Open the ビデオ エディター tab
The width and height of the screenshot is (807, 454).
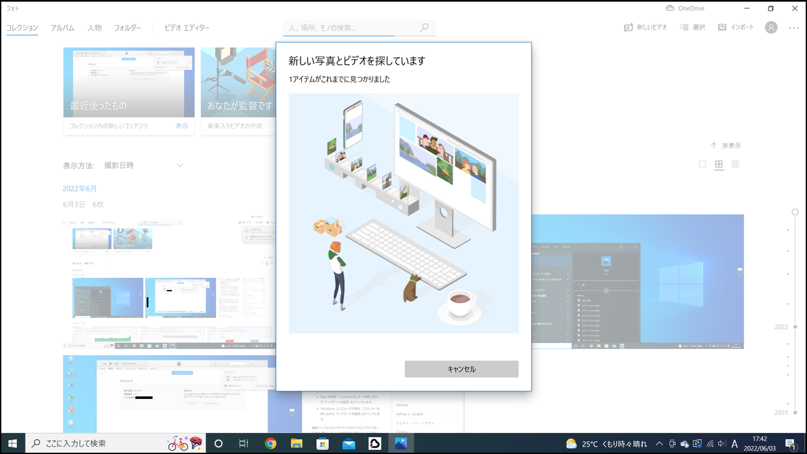click(187, 28)
